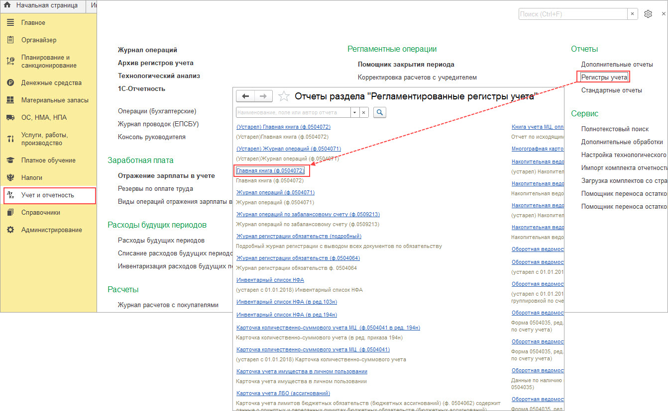Viewport: 668px width, 411px height.
Task: Click the Услуги, работы, производство tools icon
Action: point(10,139)
